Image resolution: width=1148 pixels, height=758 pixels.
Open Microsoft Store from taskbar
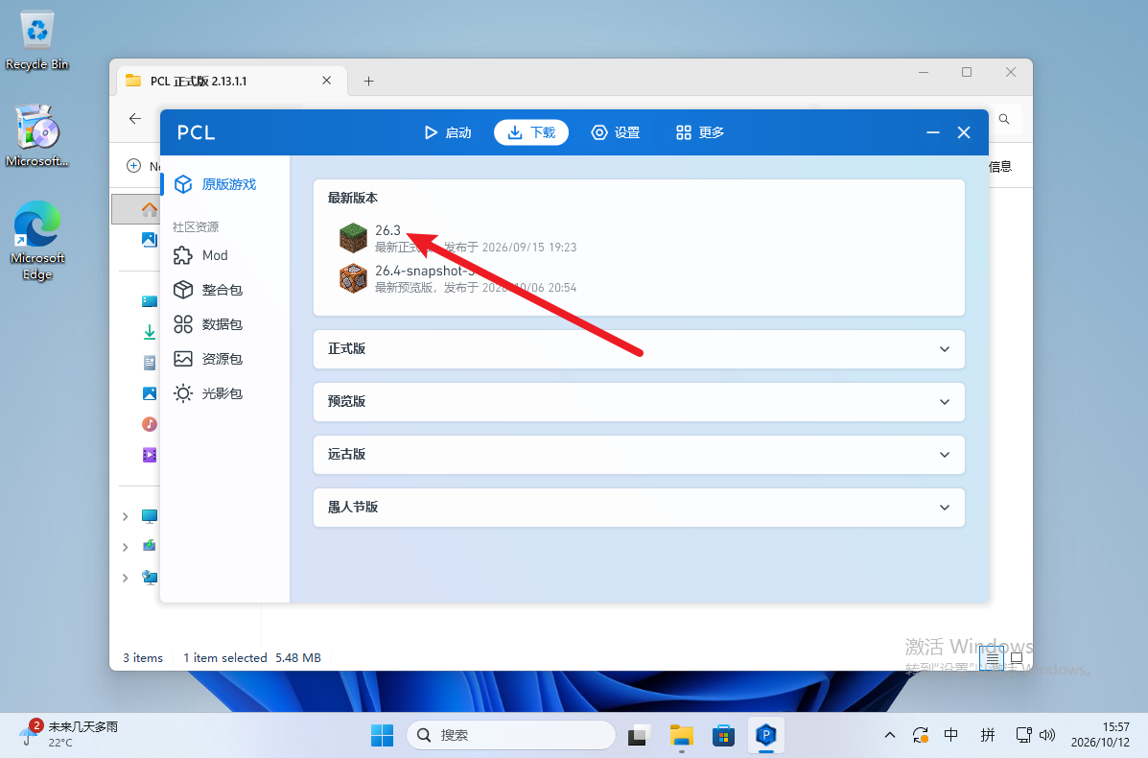723,735
